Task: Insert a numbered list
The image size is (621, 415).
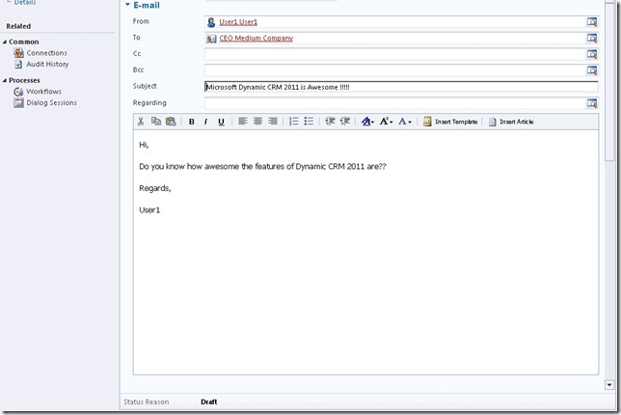Action: click(x=293, y=122)
